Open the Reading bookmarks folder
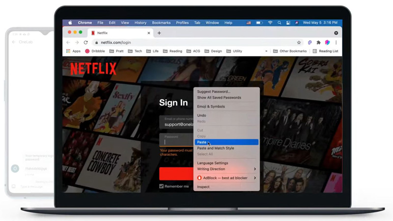The height and width of the screenshot is (221, 393). (x=172, y=51)
